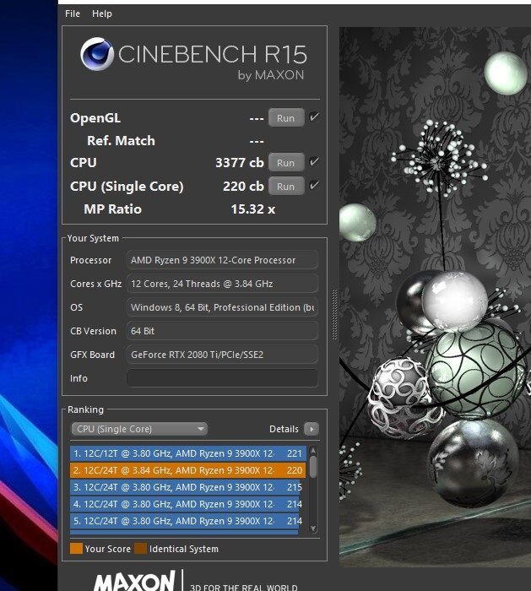Select ranking entry 1 with score 221
531x591 pixels.
188,453
